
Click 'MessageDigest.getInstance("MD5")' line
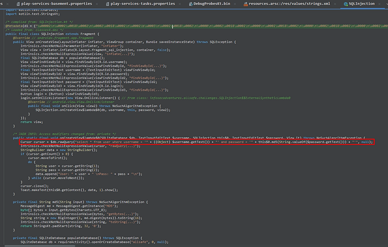click(x=69, y=206)
